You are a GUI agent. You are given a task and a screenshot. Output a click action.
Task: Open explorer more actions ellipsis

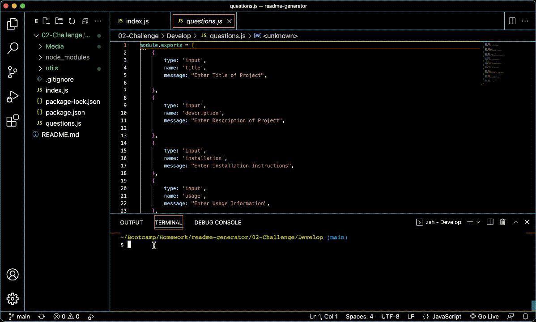point(98,21)
